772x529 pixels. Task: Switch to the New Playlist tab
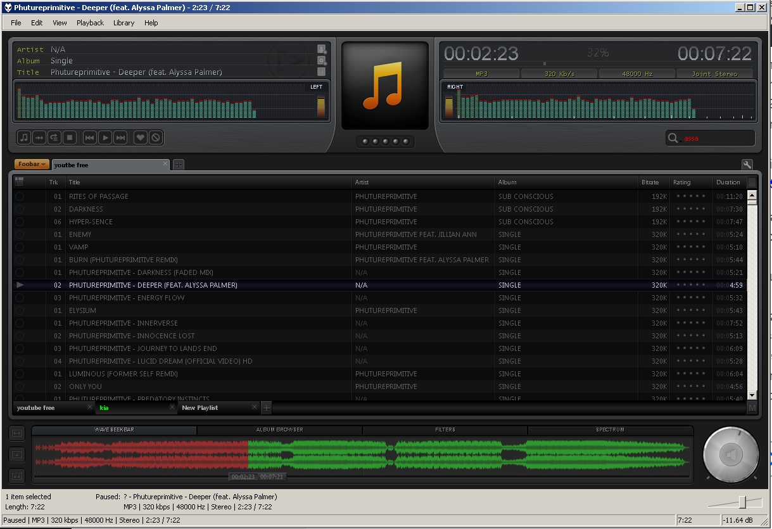218,407
